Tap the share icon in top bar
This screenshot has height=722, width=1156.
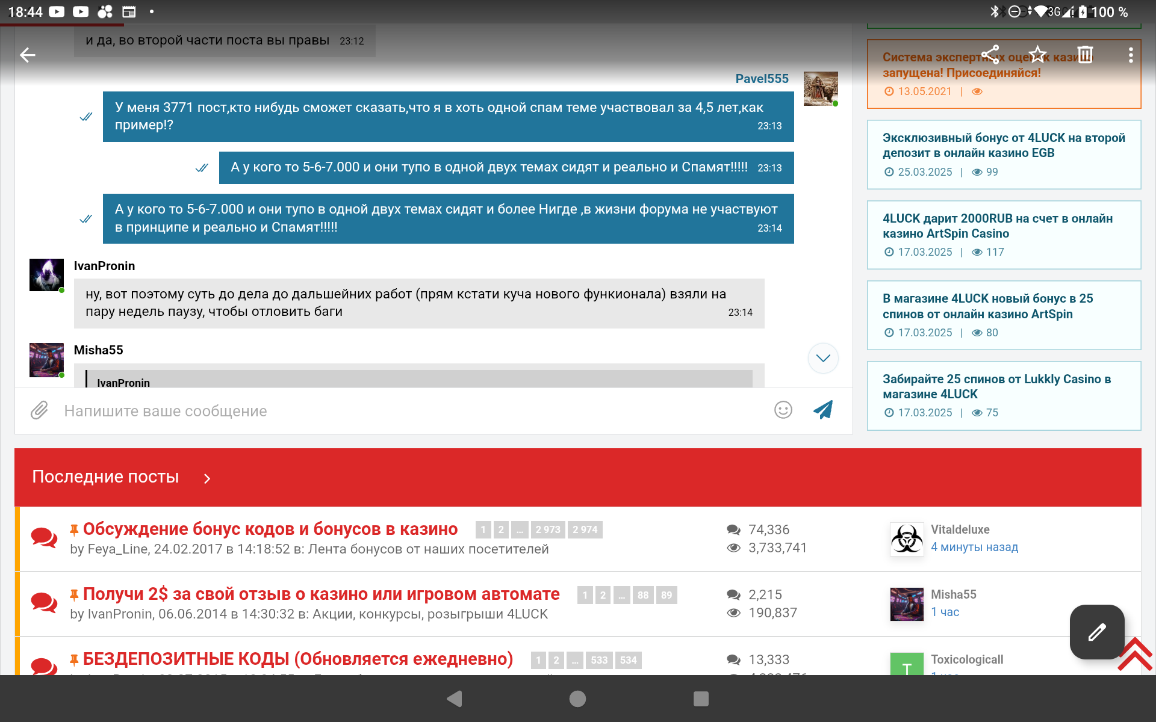990,55
